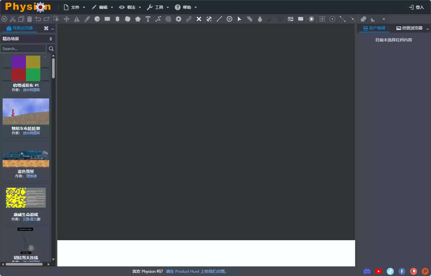This screenshot has width=431, height=276.
Task: Open the 蓝色彗星 train scene thumbnail
Action: [x=26, y=155]
